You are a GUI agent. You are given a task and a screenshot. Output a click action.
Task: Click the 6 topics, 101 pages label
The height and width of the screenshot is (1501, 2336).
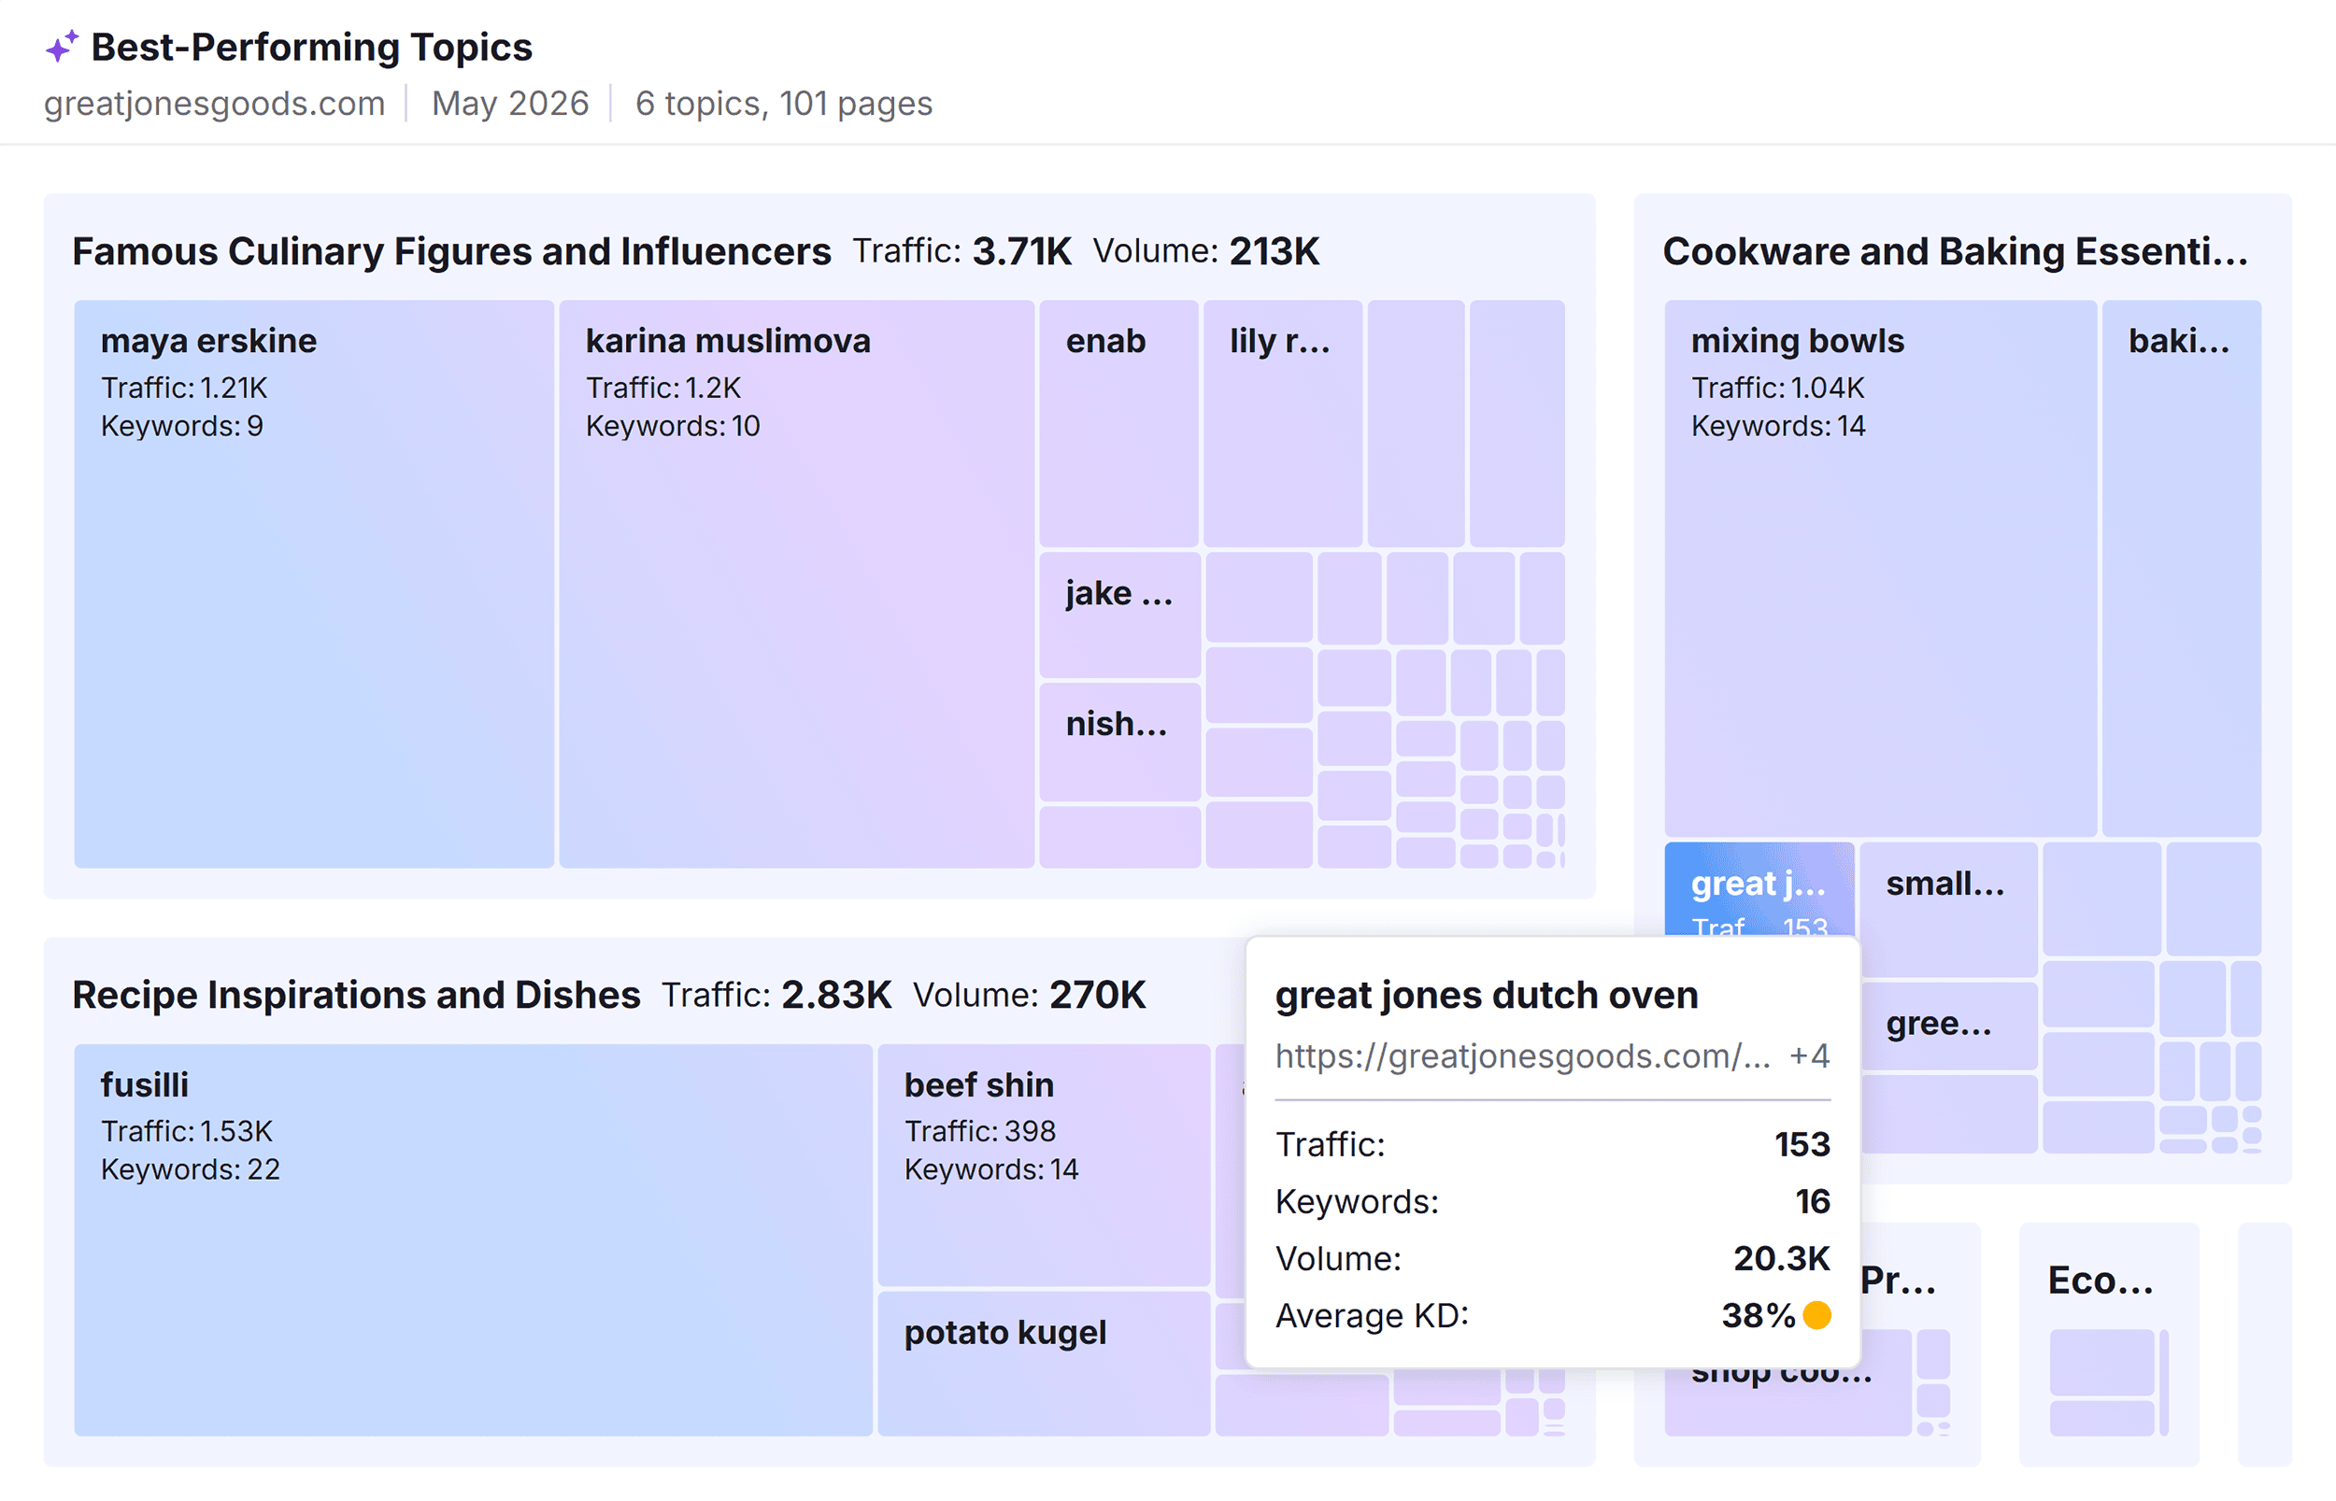[784, 104]
